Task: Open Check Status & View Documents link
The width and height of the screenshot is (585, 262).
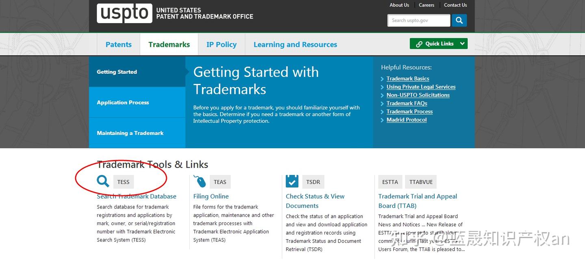Action: (x=315, y=201)
